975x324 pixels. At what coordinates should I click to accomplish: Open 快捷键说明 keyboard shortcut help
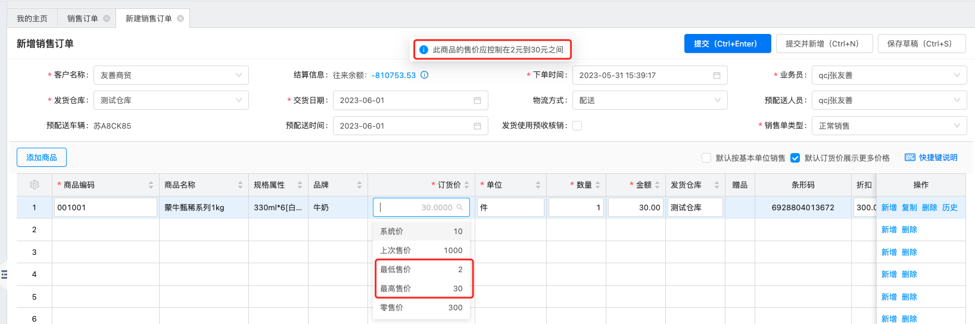pyautogui.click(x=931, y=158)
